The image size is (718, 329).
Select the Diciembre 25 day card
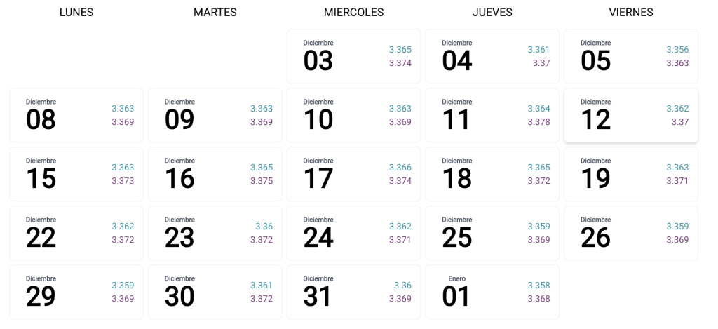pyautogui.click(x=492, y=233)
